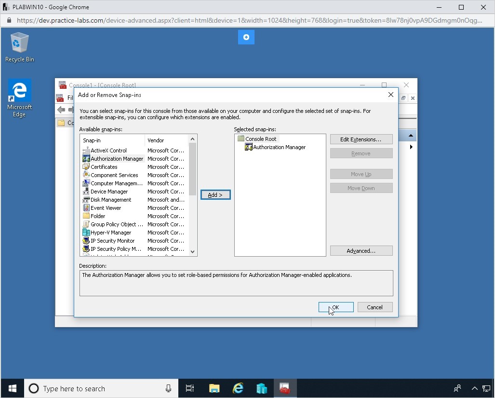Cancel the snap-ins dialog
The width and height of the screenshot is (495, 398).
(x=375, y=307)
